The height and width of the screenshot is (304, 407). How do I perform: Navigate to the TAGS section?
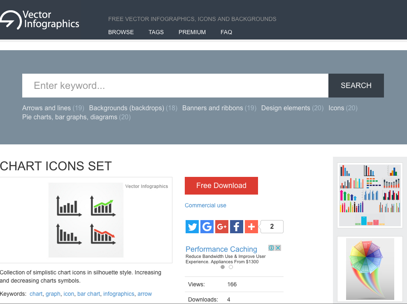[156, 32]
